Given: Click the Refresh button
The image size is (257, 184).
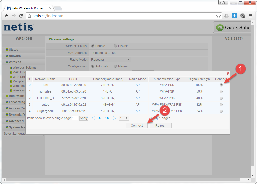Looking at the screenshot, I should [x=161, y=125].
